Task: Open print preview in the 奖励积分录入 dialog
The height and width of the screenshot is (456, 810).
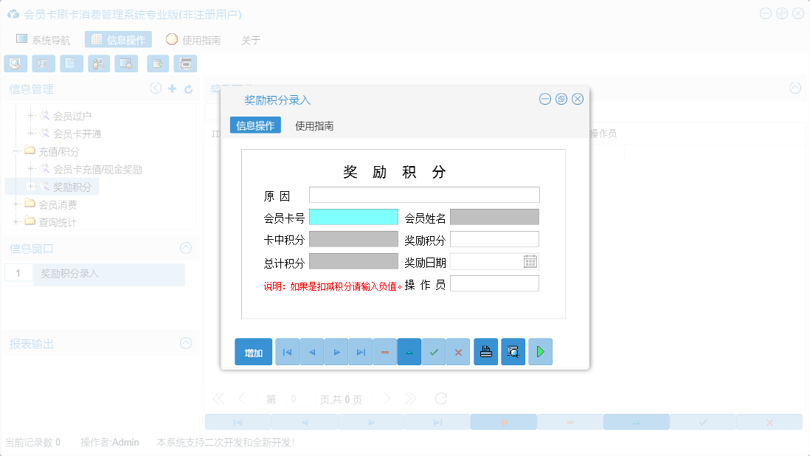Action: click(x=513, y=352)
